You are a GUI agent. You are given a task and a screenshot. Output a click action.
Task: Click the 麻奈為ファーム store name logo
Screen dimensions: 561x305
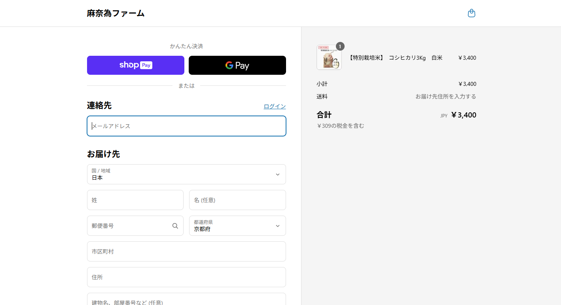(x=116, y=13)
